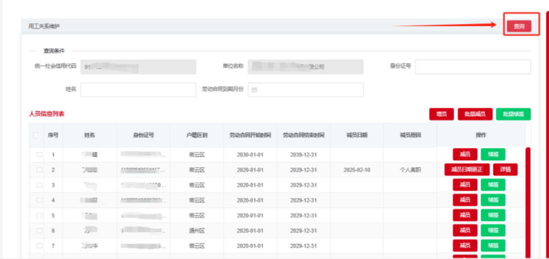Check the checkbox for row 1

click(x=39, y=155)
